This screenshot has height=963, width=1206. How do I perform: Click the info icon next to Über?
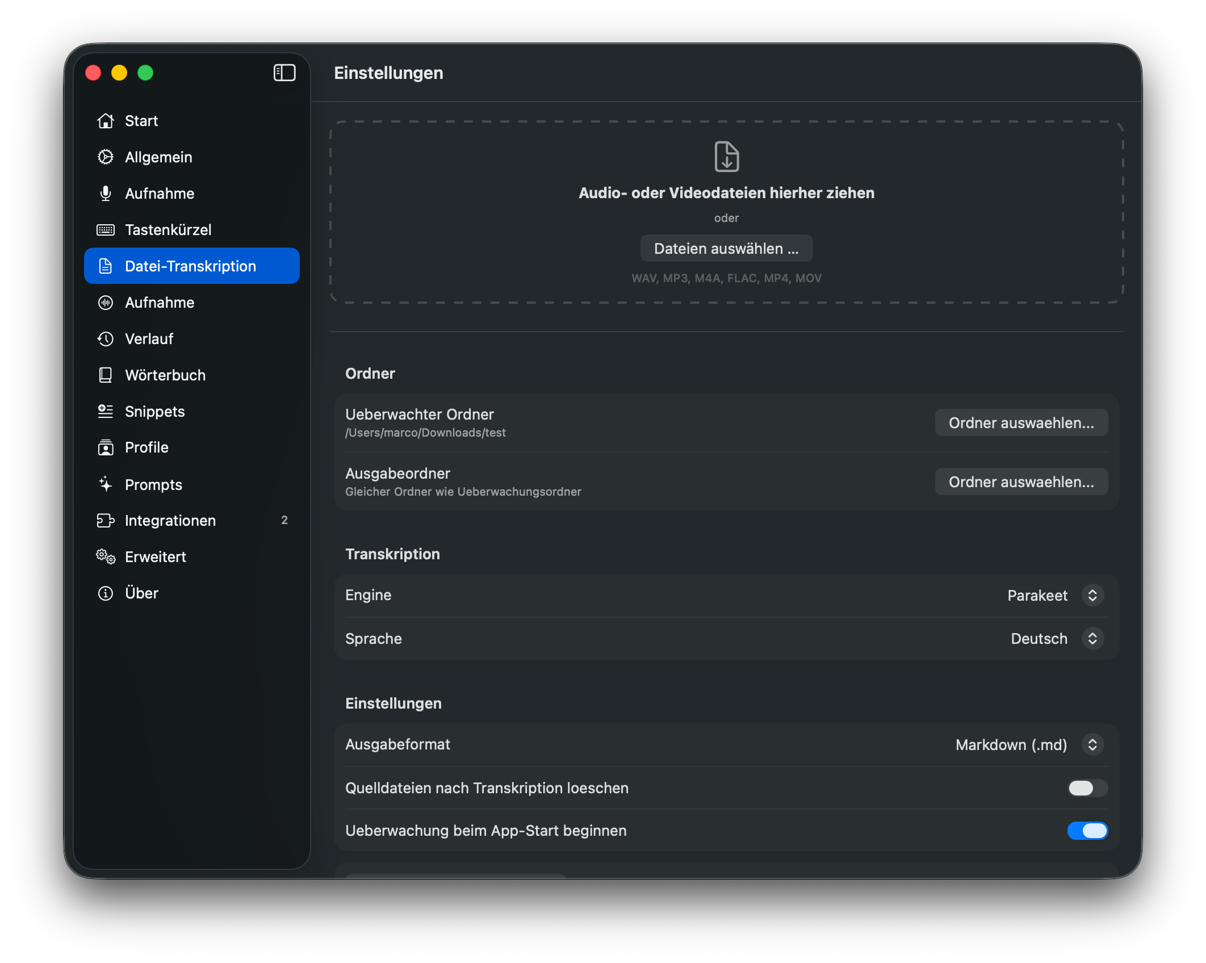pyautogui.click(x=106, y=593)
